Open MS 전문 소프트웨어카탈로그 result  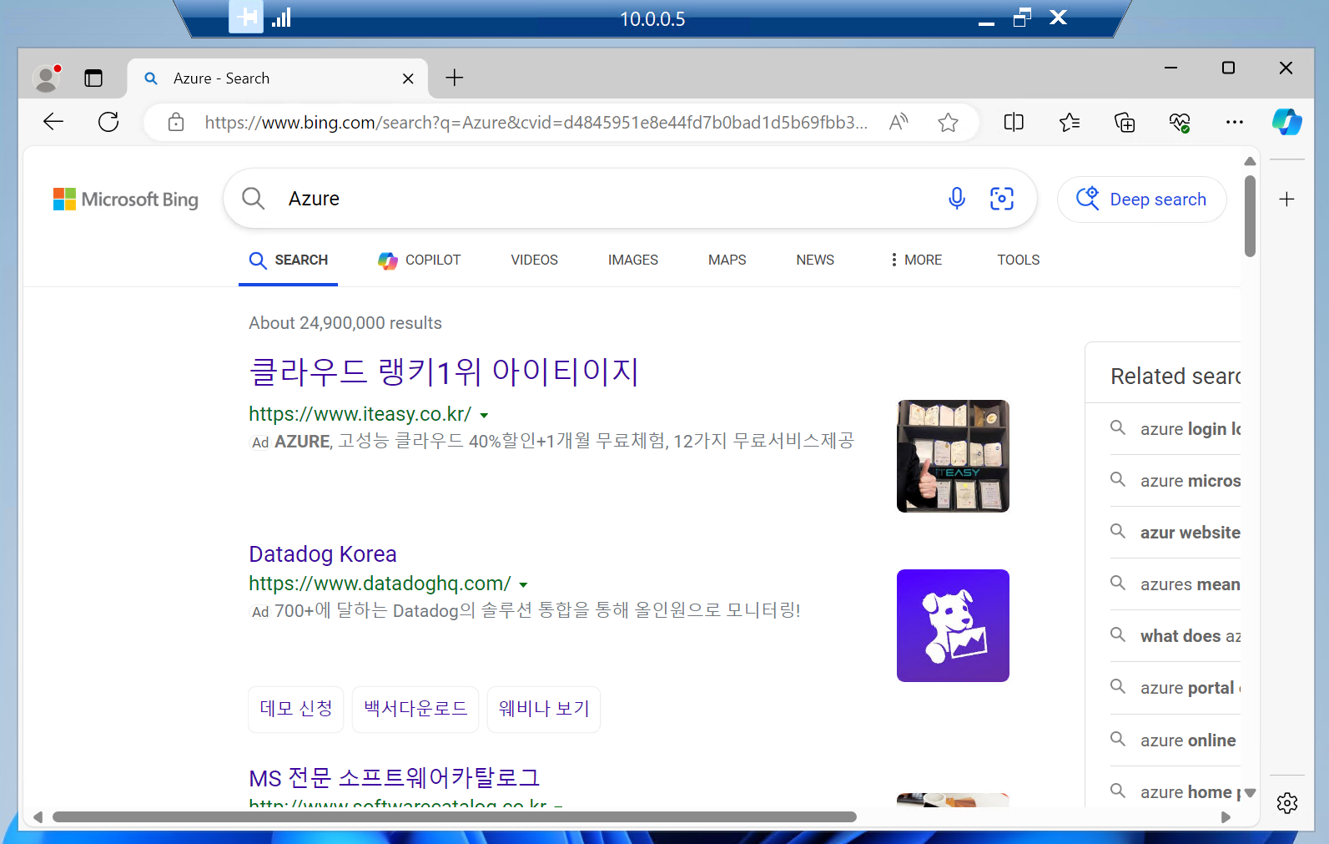[x=394, y=778]
